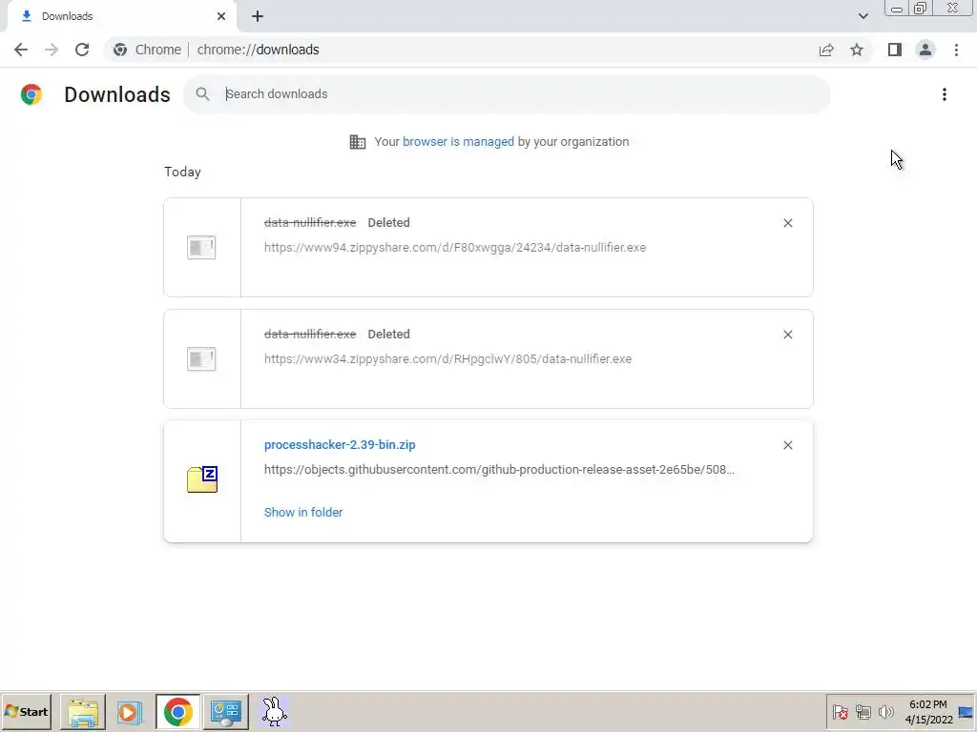Click Chrome icon in the taskbar
977x732 pixels.
(178, 711)
